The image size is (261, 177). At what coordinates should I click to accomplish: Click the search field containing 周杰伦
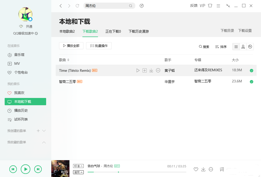(x=106, y=6)
